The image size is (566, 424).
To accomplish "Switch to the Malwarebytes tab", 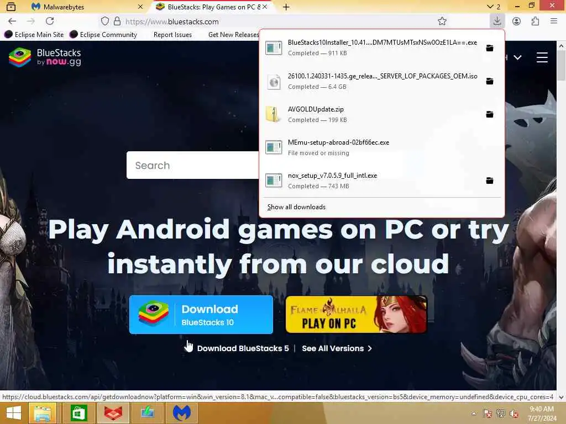I will point(87,7).
